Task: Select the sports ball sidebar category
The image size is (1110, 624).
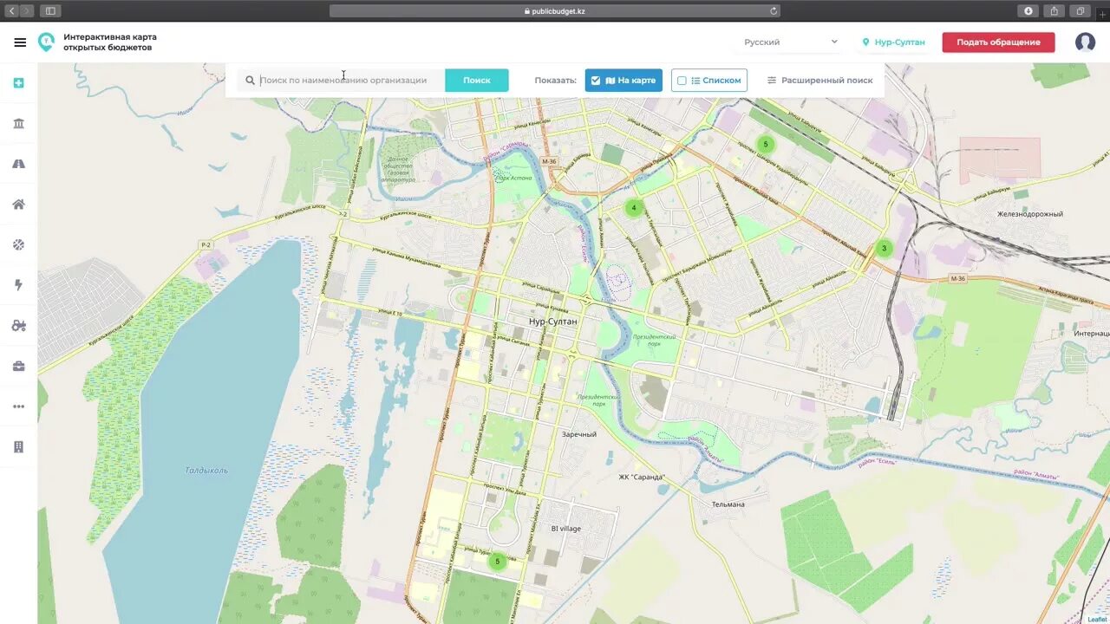Action: [x=18, y=244]
